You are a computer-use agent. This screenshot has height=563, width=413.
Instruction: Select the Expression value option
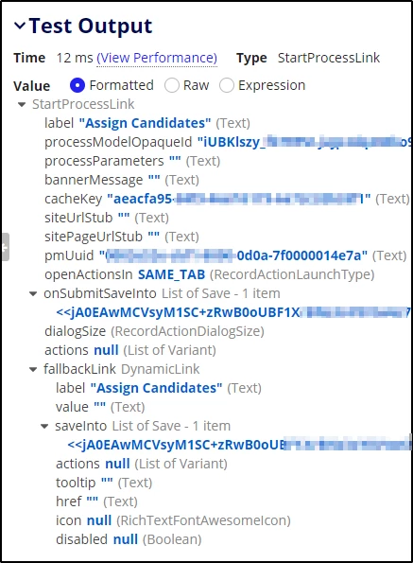(x=227, y=85)
